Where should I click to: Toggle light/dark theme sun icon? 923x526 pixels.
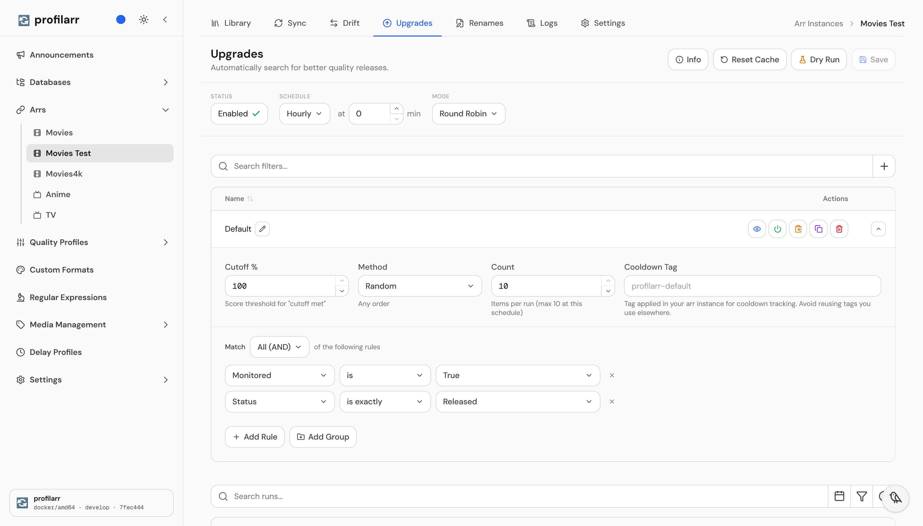click(144, 20)
